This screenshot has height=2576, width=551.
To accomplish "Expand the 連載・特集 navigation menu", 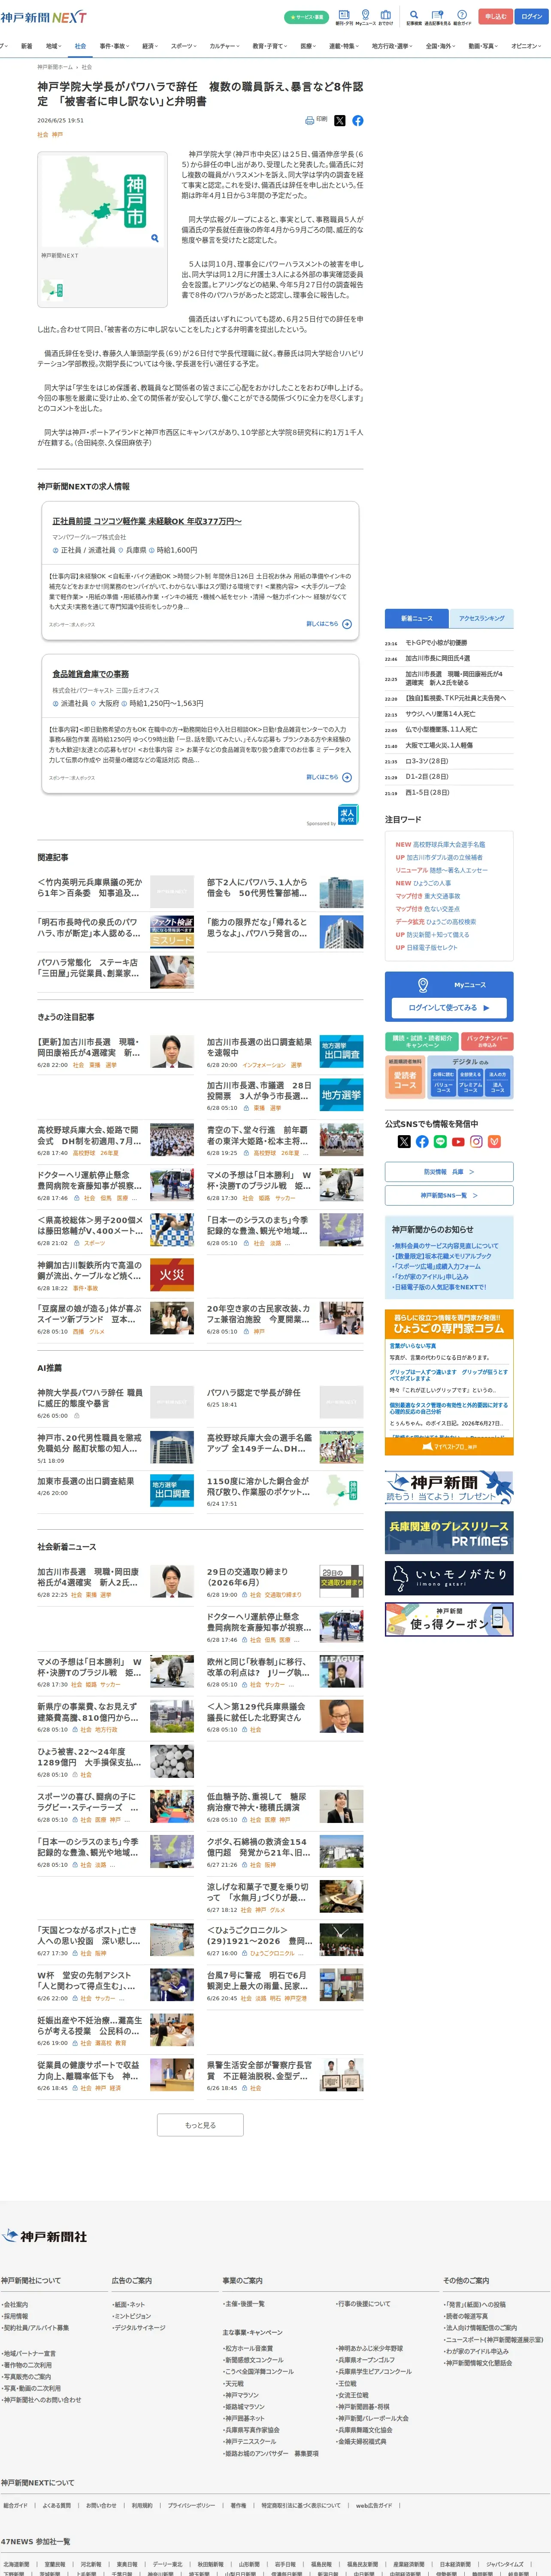I will [344, 46].
